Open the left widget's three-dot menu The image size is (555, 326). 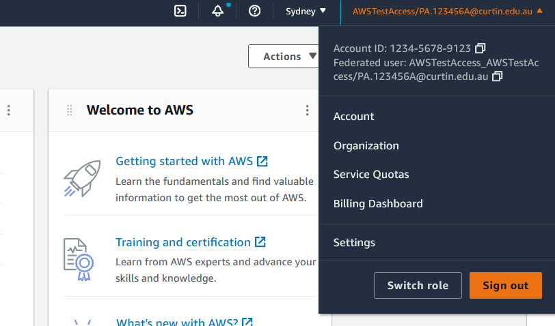coord(9,110)
